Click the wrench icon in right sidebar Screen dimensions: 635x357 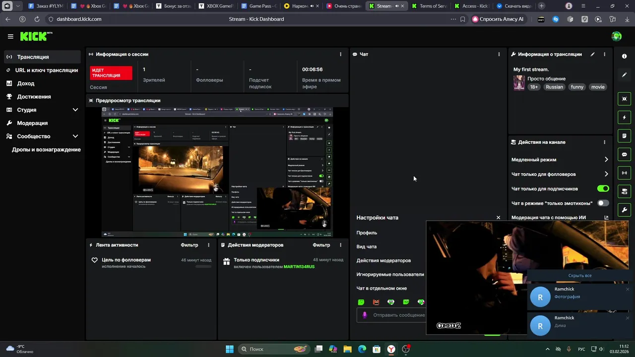click(x=624, y=210)
